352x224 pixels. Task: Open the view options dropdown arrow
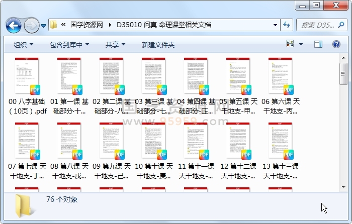[301, 44]
